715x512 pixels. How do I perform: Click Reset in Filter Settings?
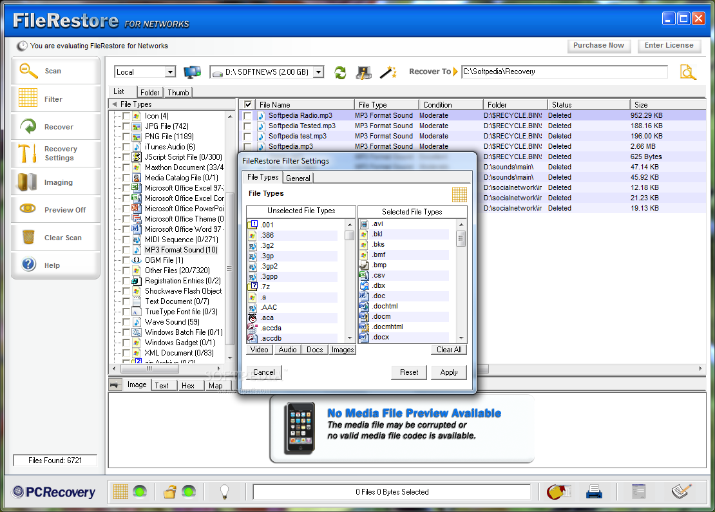click(409, 372)
